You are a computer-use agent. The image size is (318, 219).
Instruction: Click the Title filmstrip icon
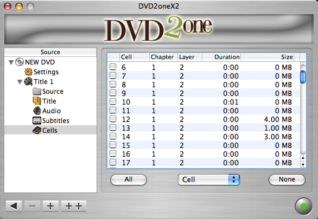(37, 101)
